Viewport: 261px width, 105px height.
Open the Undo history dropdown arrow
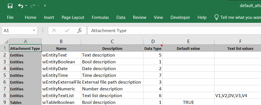tap(26, 6)
